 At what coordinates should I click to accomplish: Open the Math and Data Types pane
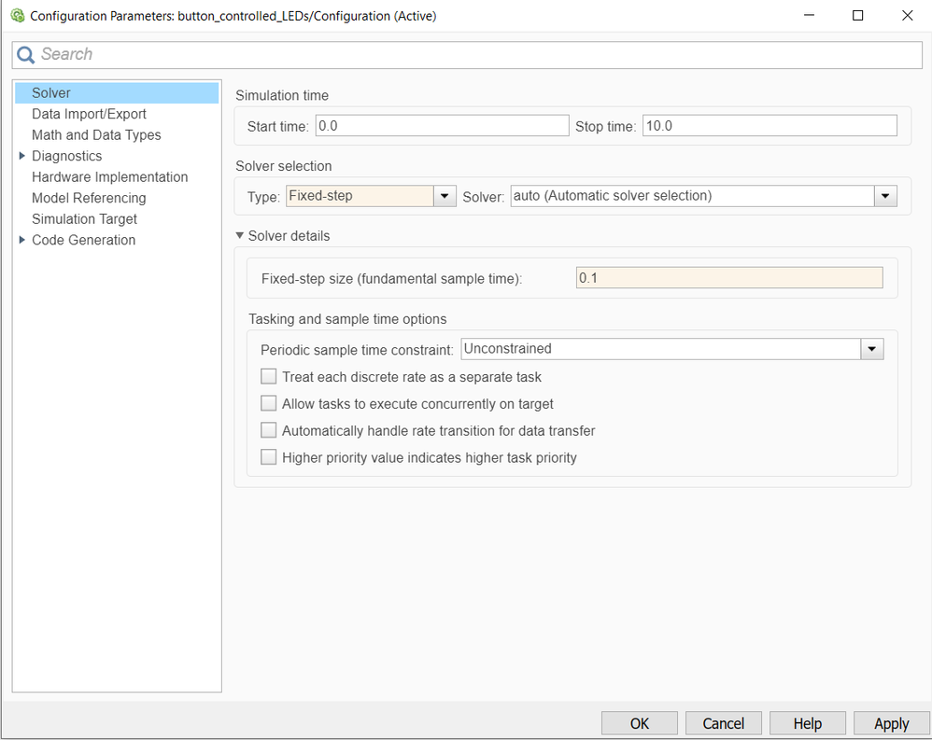(x=96, y=134)
